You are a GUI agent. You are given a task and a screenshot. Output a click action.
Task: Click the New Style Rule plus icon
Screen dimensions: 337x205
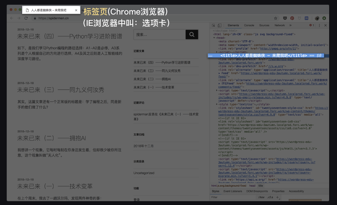pos(278,197)
